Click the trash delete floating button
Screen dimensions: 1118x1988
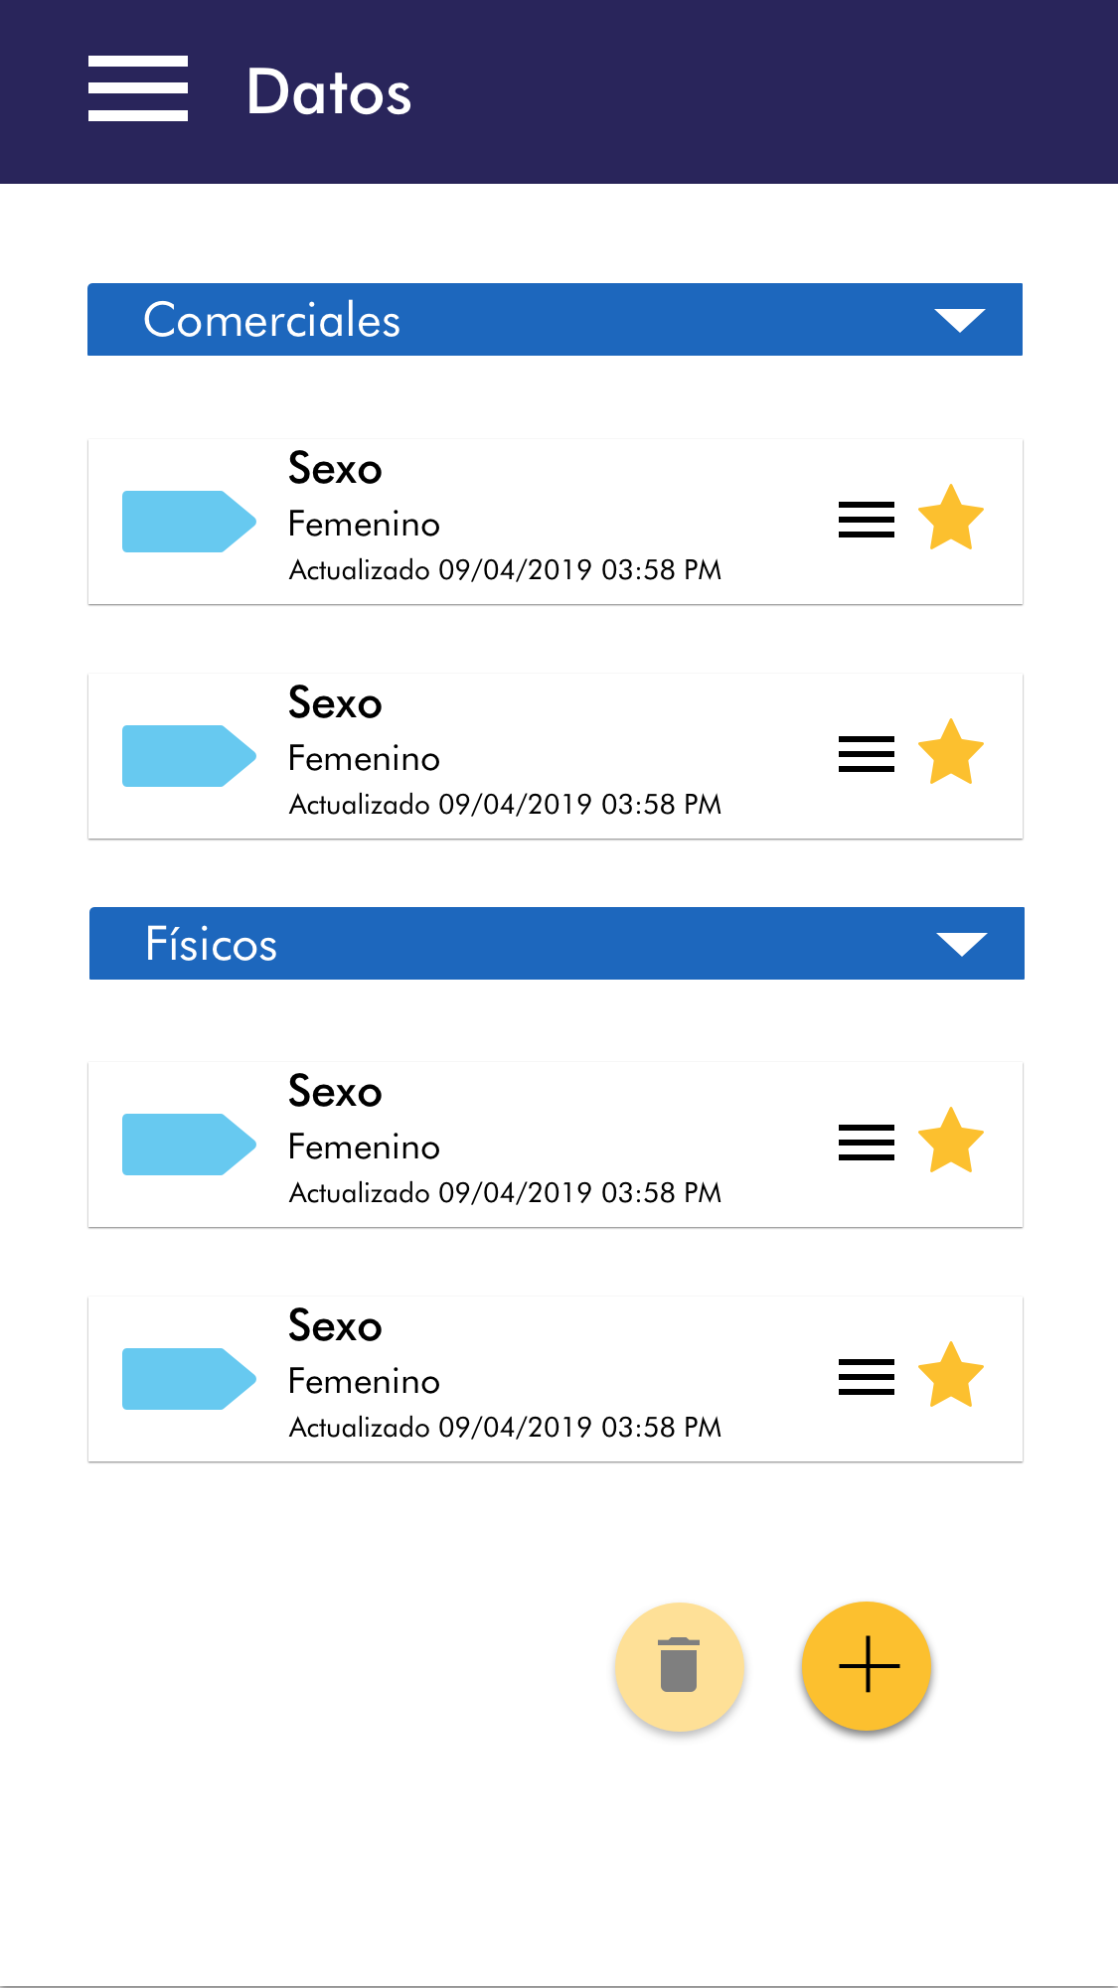pos(680,1666)
